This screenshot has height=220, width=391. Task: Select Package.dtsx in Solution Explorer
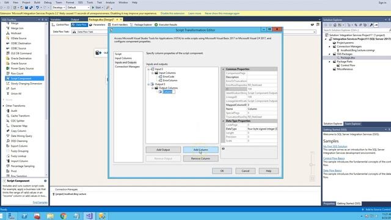click(x=348, y=58)
